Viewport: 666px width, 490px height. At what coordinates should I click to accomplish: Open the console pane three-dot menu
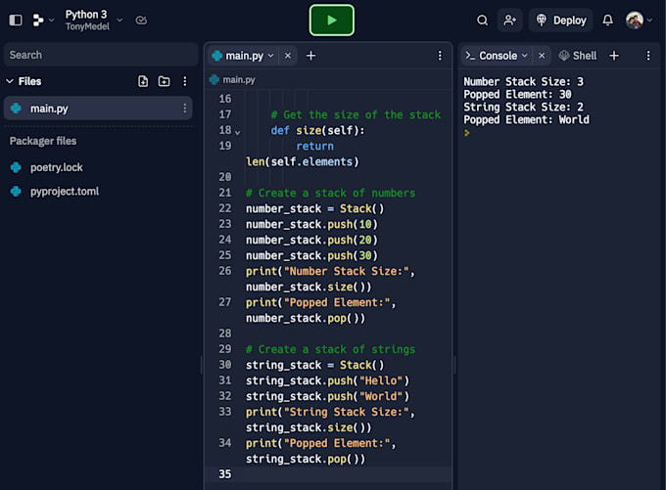(648, 56)
